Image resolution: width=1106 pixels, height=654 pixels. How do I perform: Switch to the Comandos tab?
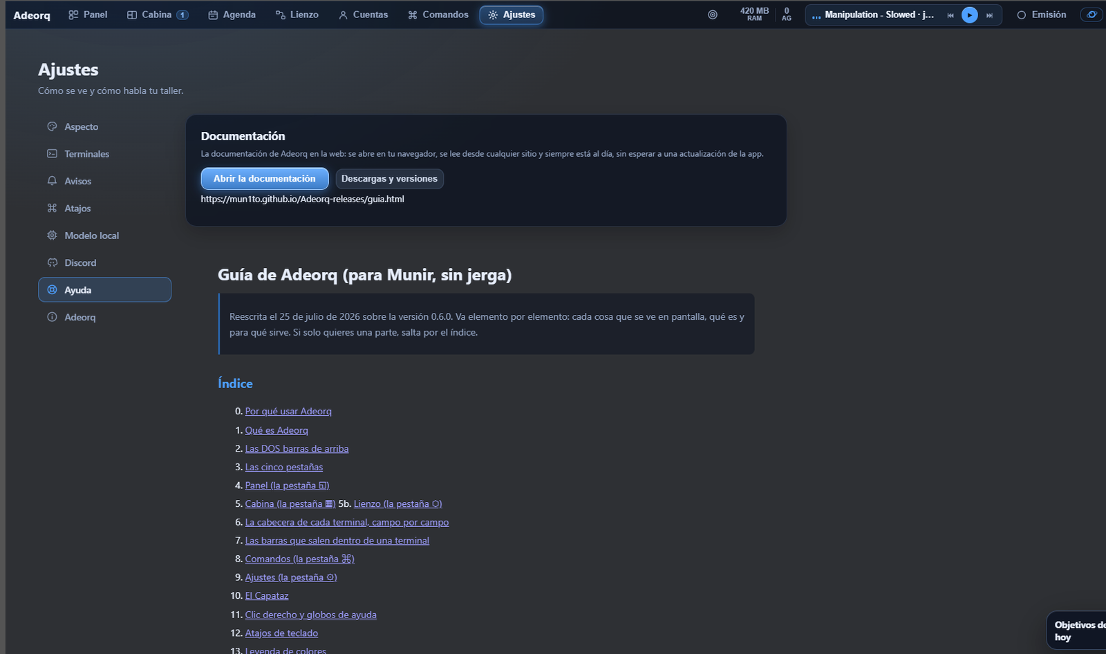438,15
